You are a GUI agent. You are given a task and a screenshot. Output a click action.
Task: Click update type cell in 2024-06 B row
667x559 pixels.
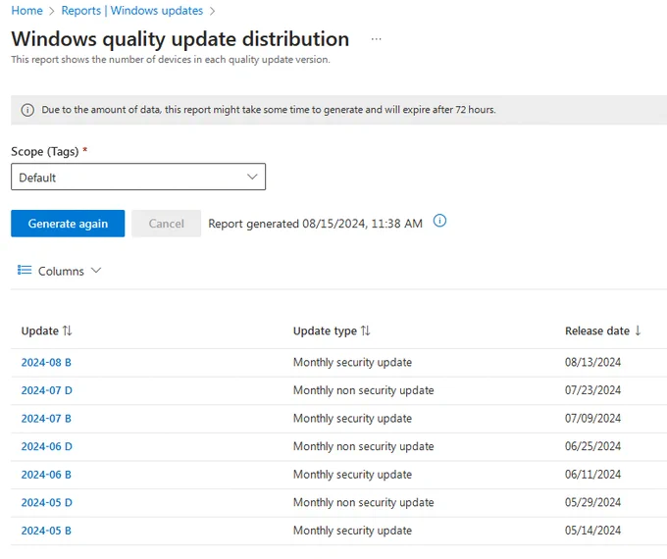353,475
